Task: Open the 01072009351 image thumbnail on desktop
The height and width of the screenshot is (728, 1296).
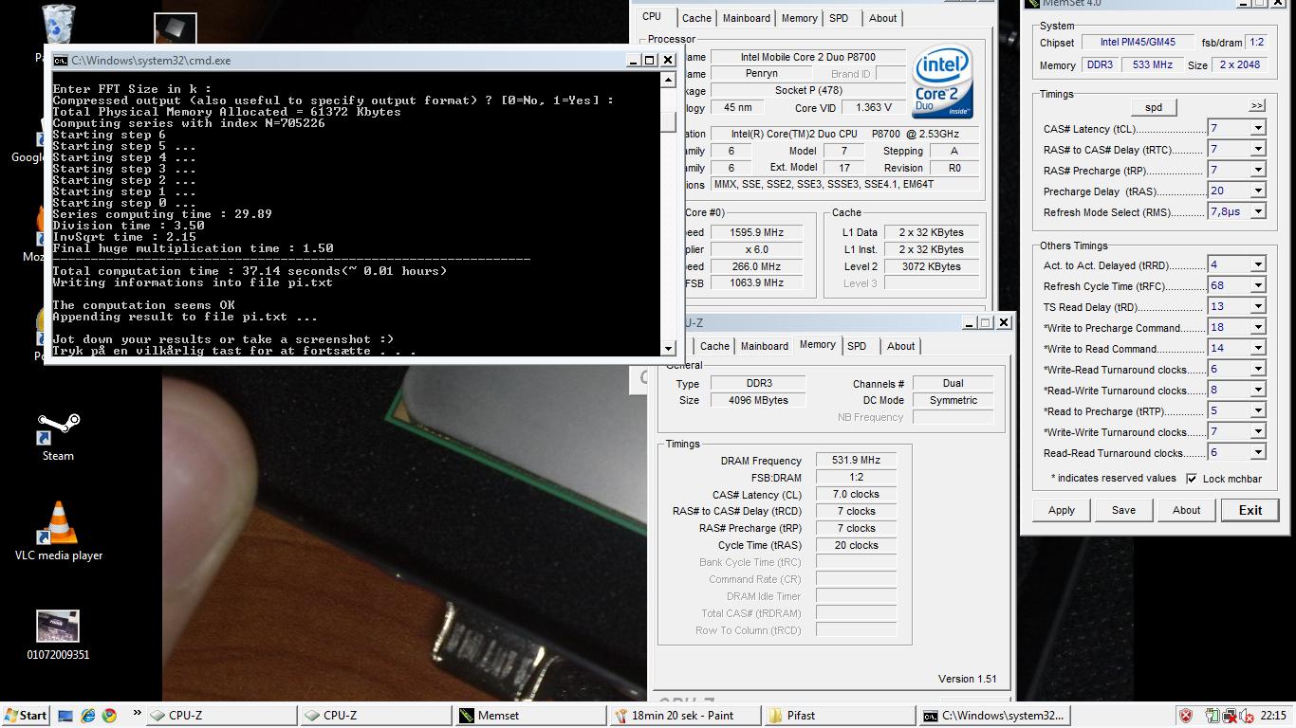Action: (58, 627)
